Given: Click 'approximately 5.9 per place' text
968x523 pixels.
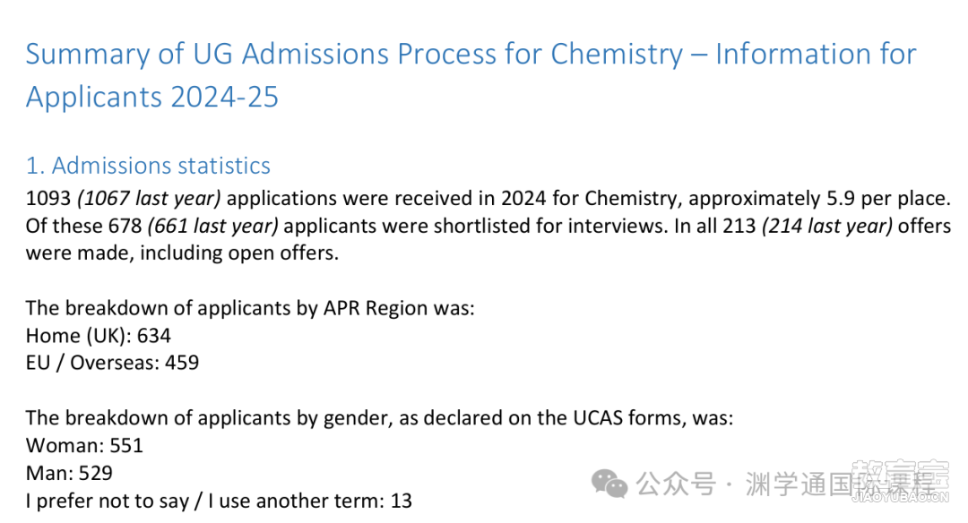Looking at the screenshot, I should [x=818, y=199].
